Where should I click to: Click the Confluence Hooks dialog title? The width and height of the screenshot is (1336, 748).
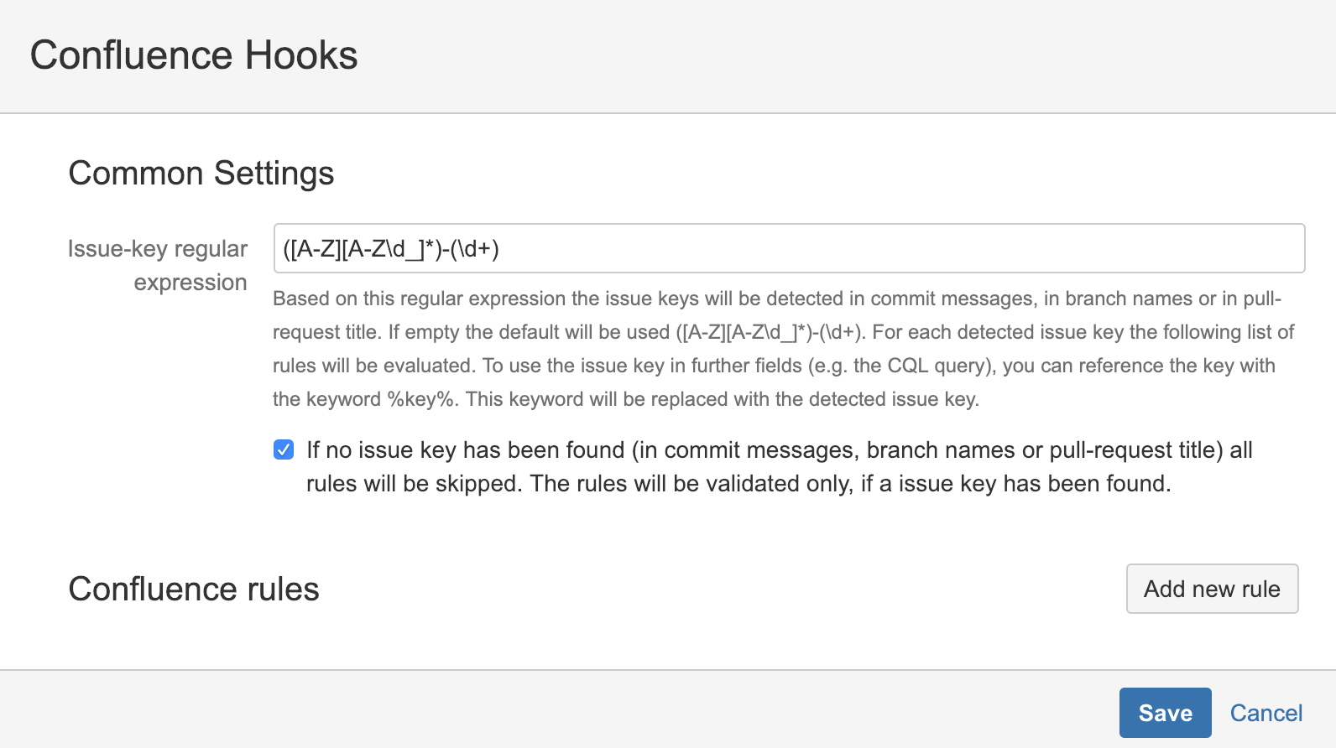(194, 55)
